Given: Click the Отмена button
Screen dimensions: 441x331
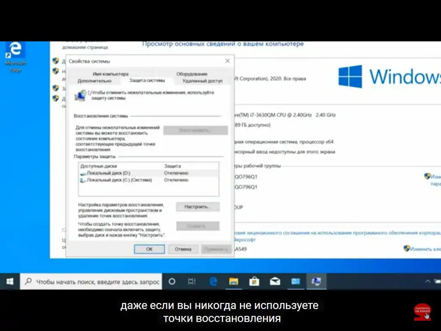Looking at the screenshot, I should [x=183, y=249].
